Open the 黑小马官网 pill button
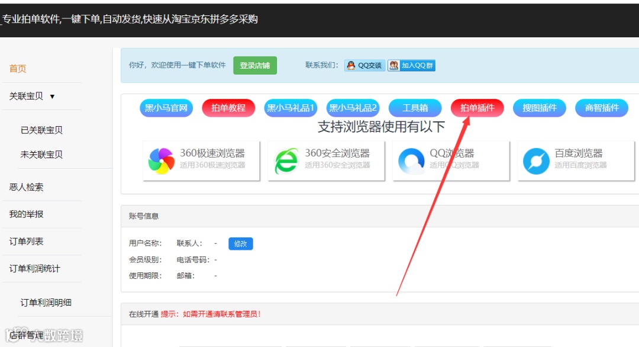Image resolution: width=639 pixels, height=347 pixels. point(166,108)
